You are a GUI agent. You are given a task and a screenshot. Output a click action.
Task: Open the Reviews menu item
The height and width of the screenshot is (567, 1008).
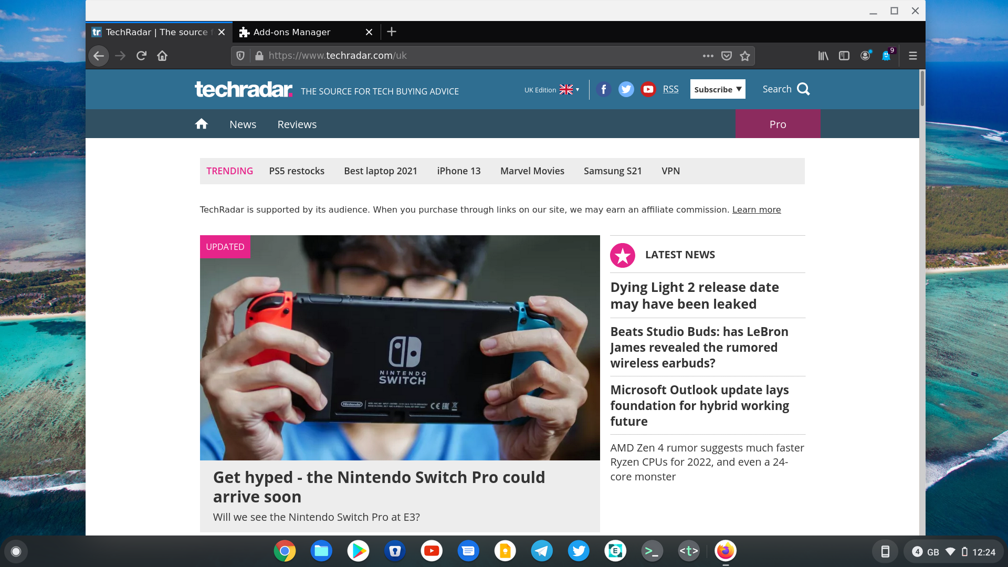coord(297,124)
